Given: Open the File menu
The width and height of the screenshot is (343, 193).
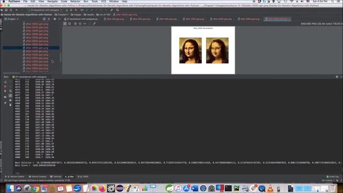Looking at the screenshot, I should (x=25, y=1).
